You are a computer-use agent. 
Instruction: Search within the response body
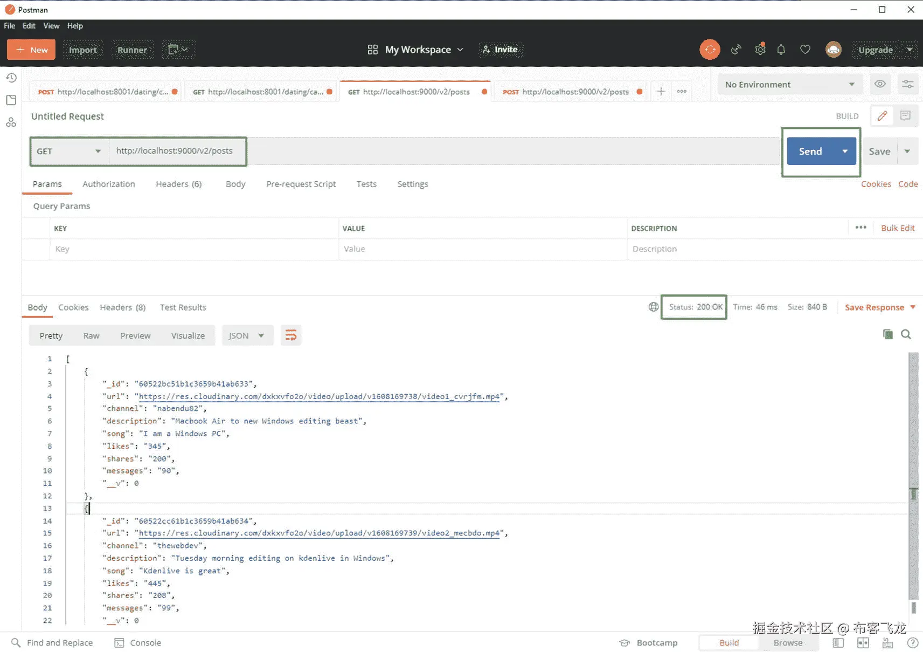(x=906, y=334)
